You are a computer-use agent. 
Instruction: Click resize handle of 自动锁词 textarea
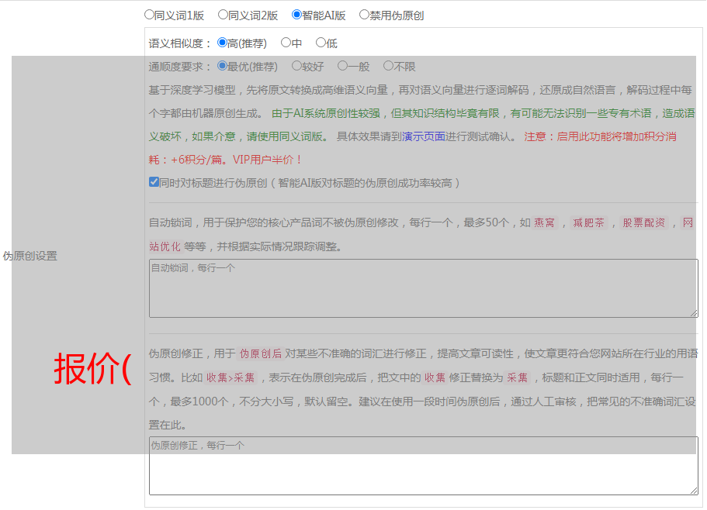coord(694,313)
